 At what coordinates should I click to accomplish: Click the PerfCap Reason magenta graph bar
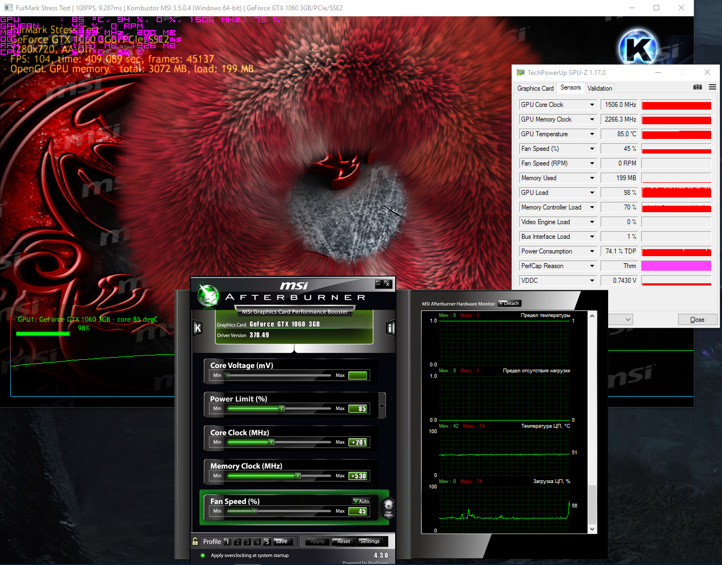pos(676,266)
